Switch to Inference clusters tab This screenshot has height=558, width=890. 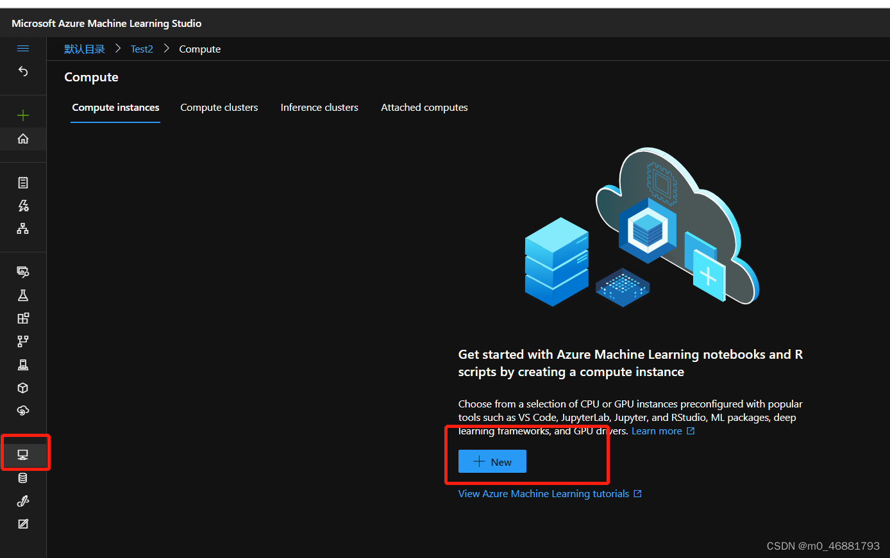pyautogui.click(x=319, y=108)
